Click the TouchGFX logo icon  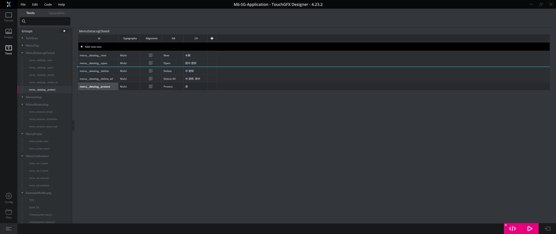[x=8, y=4]
